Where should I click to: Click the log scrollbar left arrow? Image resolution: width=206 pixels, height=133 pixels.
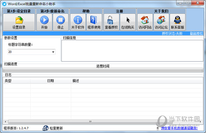click(5, 122)
